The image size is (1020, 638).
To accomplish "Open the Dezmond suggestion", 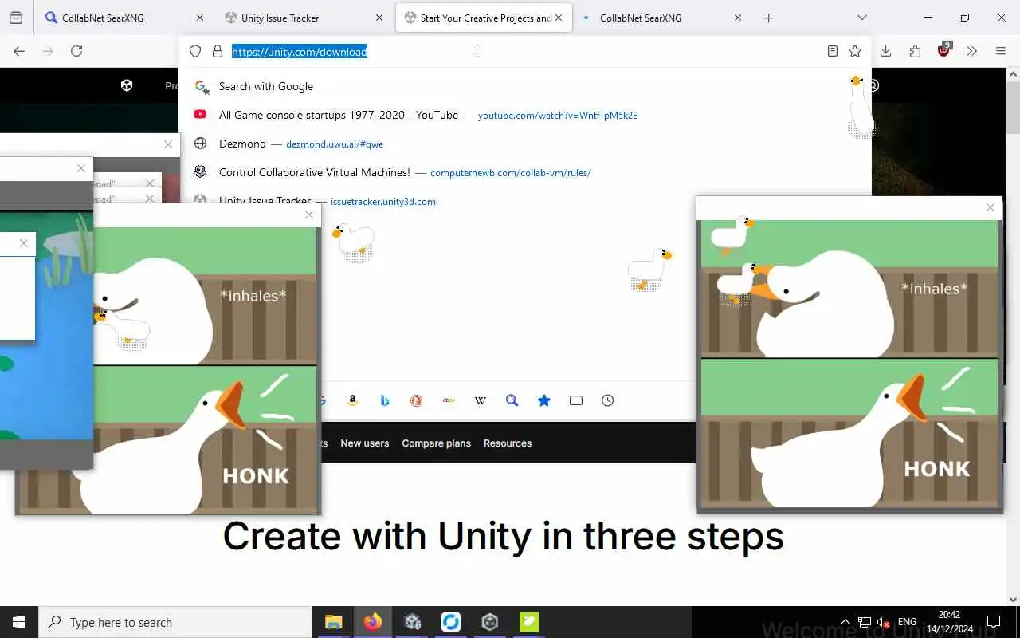I will coord(526,144).
